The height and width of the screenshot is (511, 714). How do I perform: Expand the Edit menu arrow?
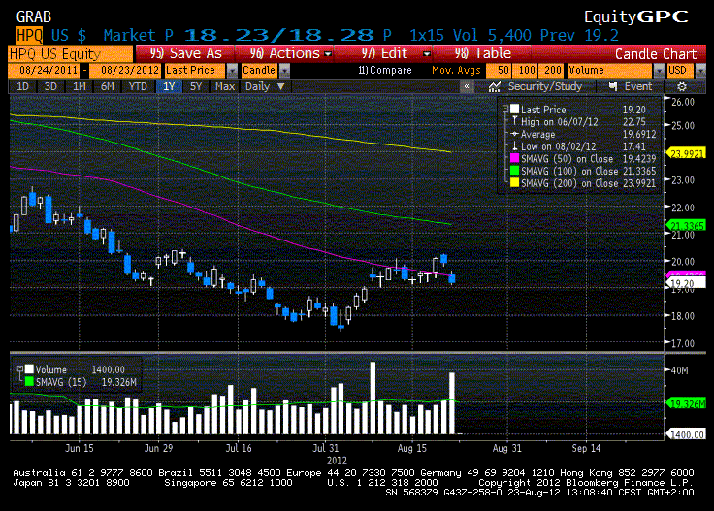(x=426, y=54)
